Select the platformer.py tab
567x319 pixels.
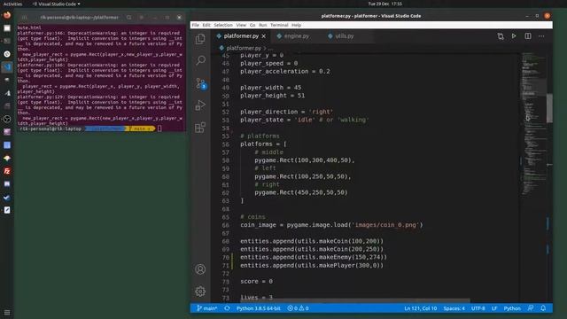[241, 36]
